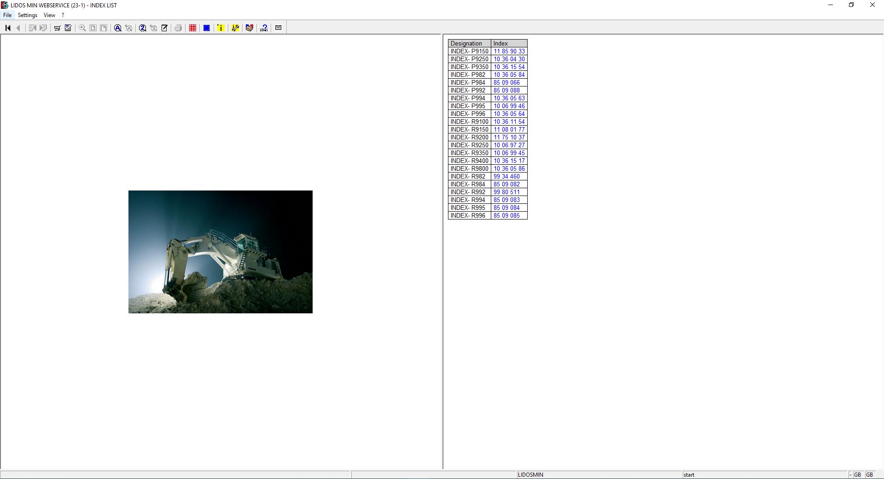Click the blue square icon

207,28
